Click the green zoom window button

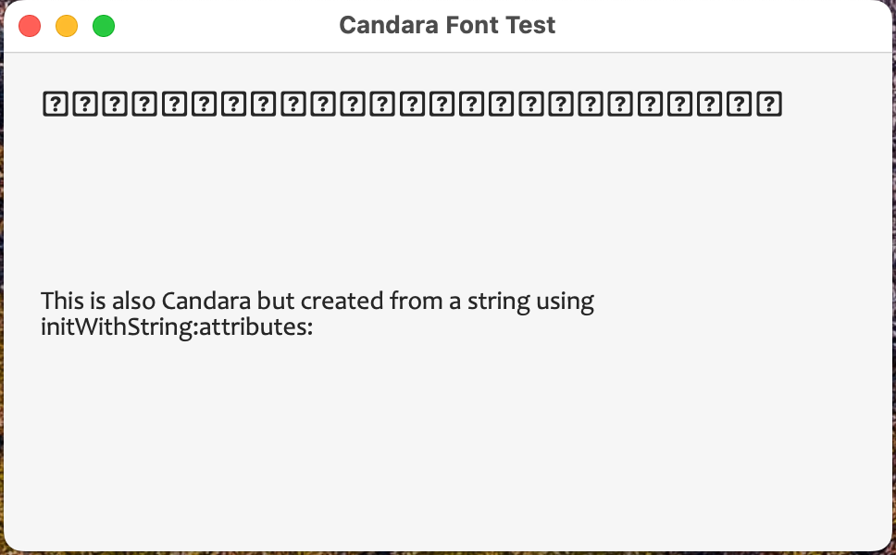coord(104,26)
